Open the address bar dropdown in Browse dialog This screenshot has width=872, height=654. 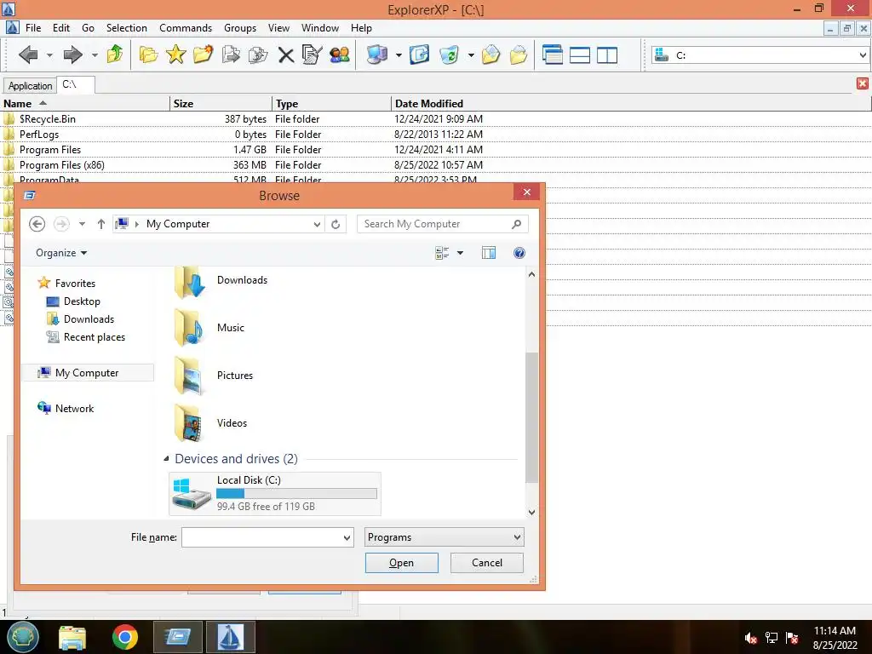point(317,224)
